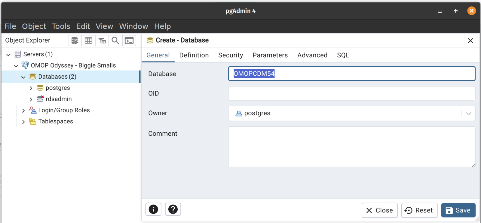The height and width of the screenshot is (223, 481).
Task: Click the Filtered Rows toolbar icon
Action: [102, 41]
